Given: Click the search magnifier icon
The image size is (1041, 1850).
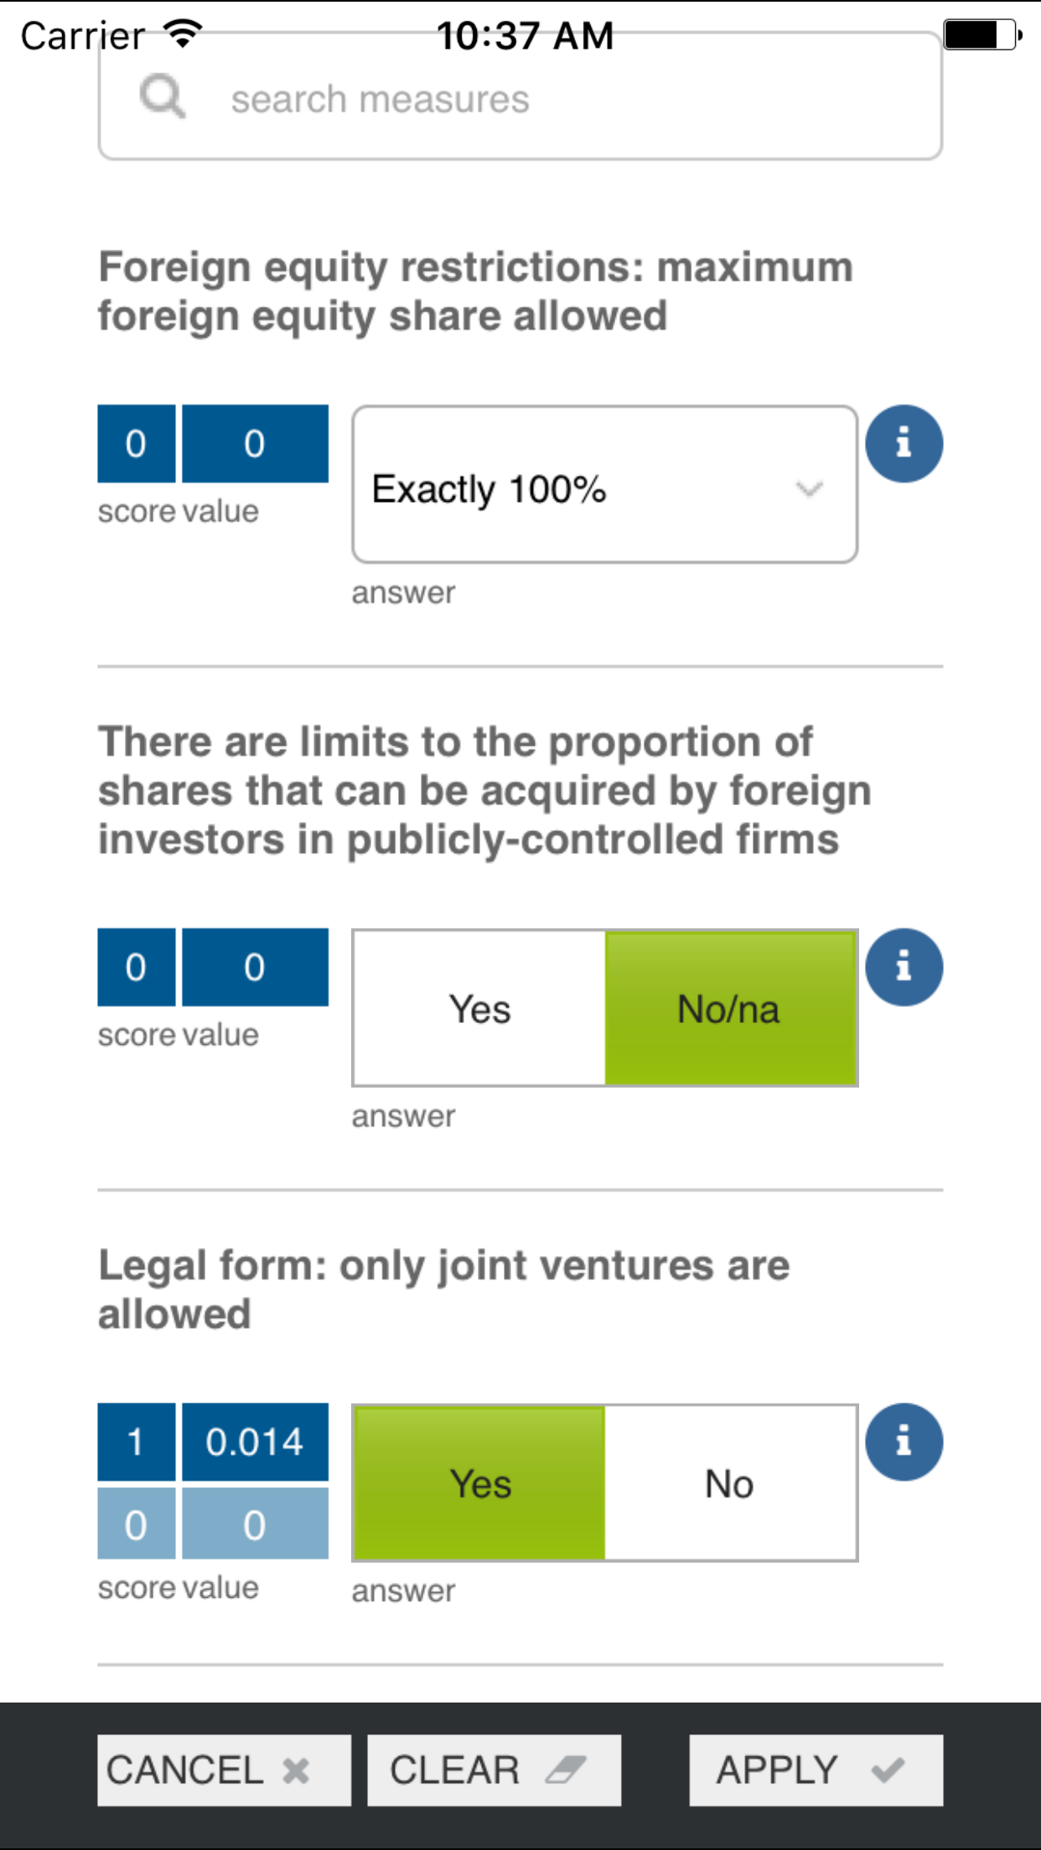Looking at the screenshot, I should (x=163, y=96).
